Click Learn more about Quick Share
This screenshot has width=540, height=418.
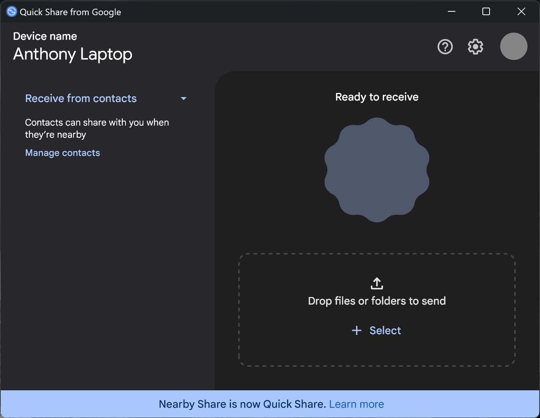point(356,404)
